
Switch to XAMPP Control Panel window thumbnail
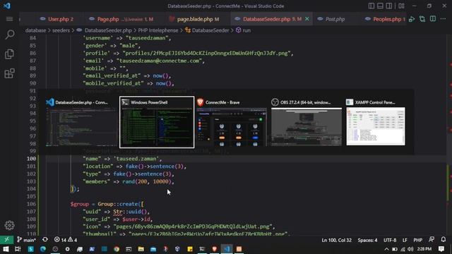(x=376, y=122)
